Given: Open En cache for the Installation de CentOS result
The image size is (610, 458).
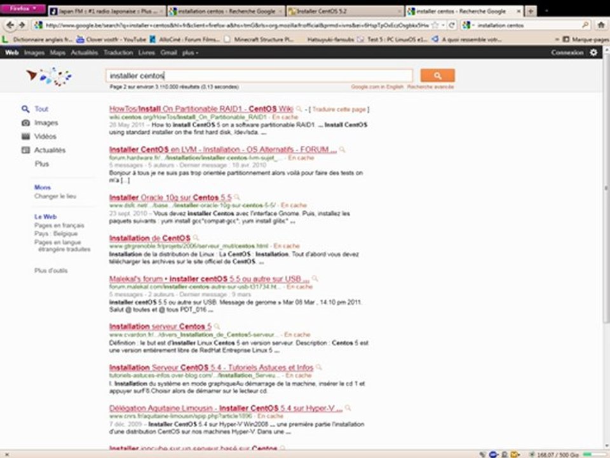Looking at the screenshot, I should click(287, 246).
